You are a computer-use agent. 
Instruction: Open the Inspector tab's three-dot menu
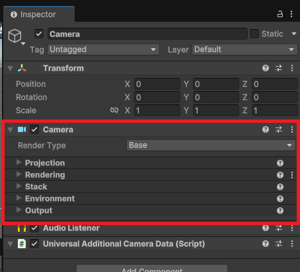(291, 14)
